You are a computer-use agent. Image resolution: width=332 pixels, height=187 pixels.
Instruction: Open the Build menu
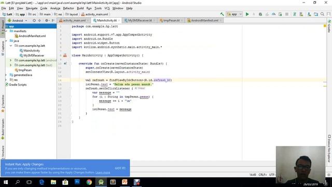click(x=80, y=8)
